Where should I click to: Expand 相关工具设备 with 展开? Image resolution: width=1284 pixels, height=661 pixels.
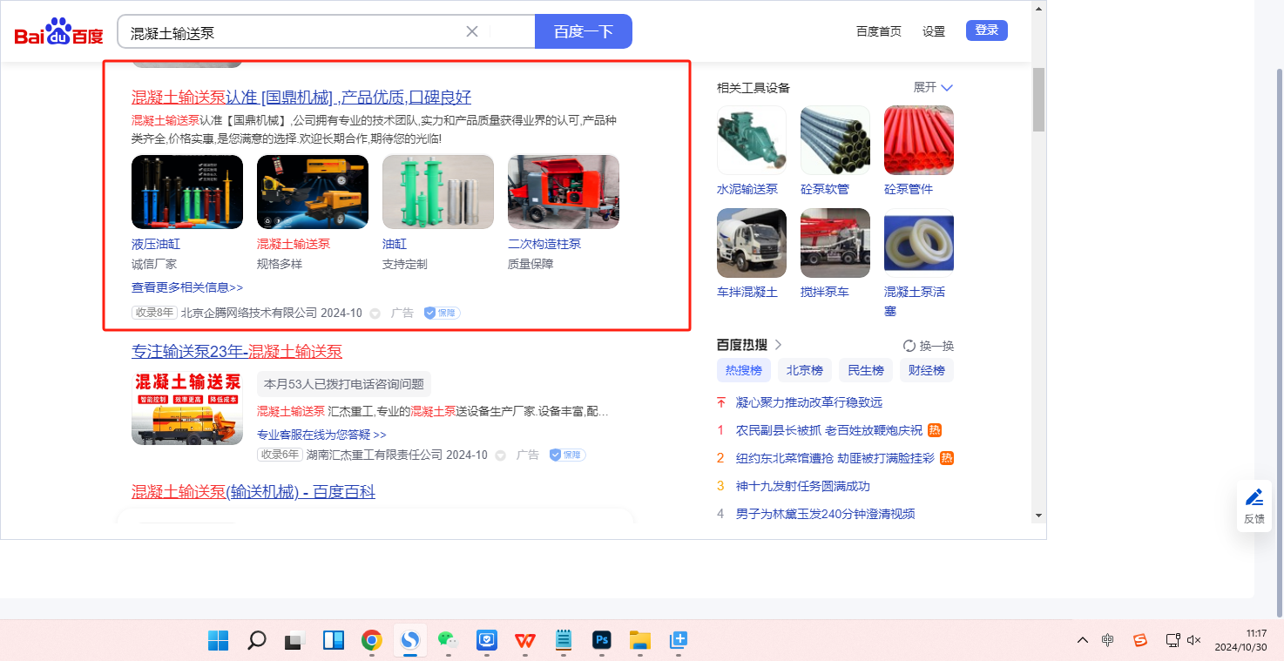[933, 87]
